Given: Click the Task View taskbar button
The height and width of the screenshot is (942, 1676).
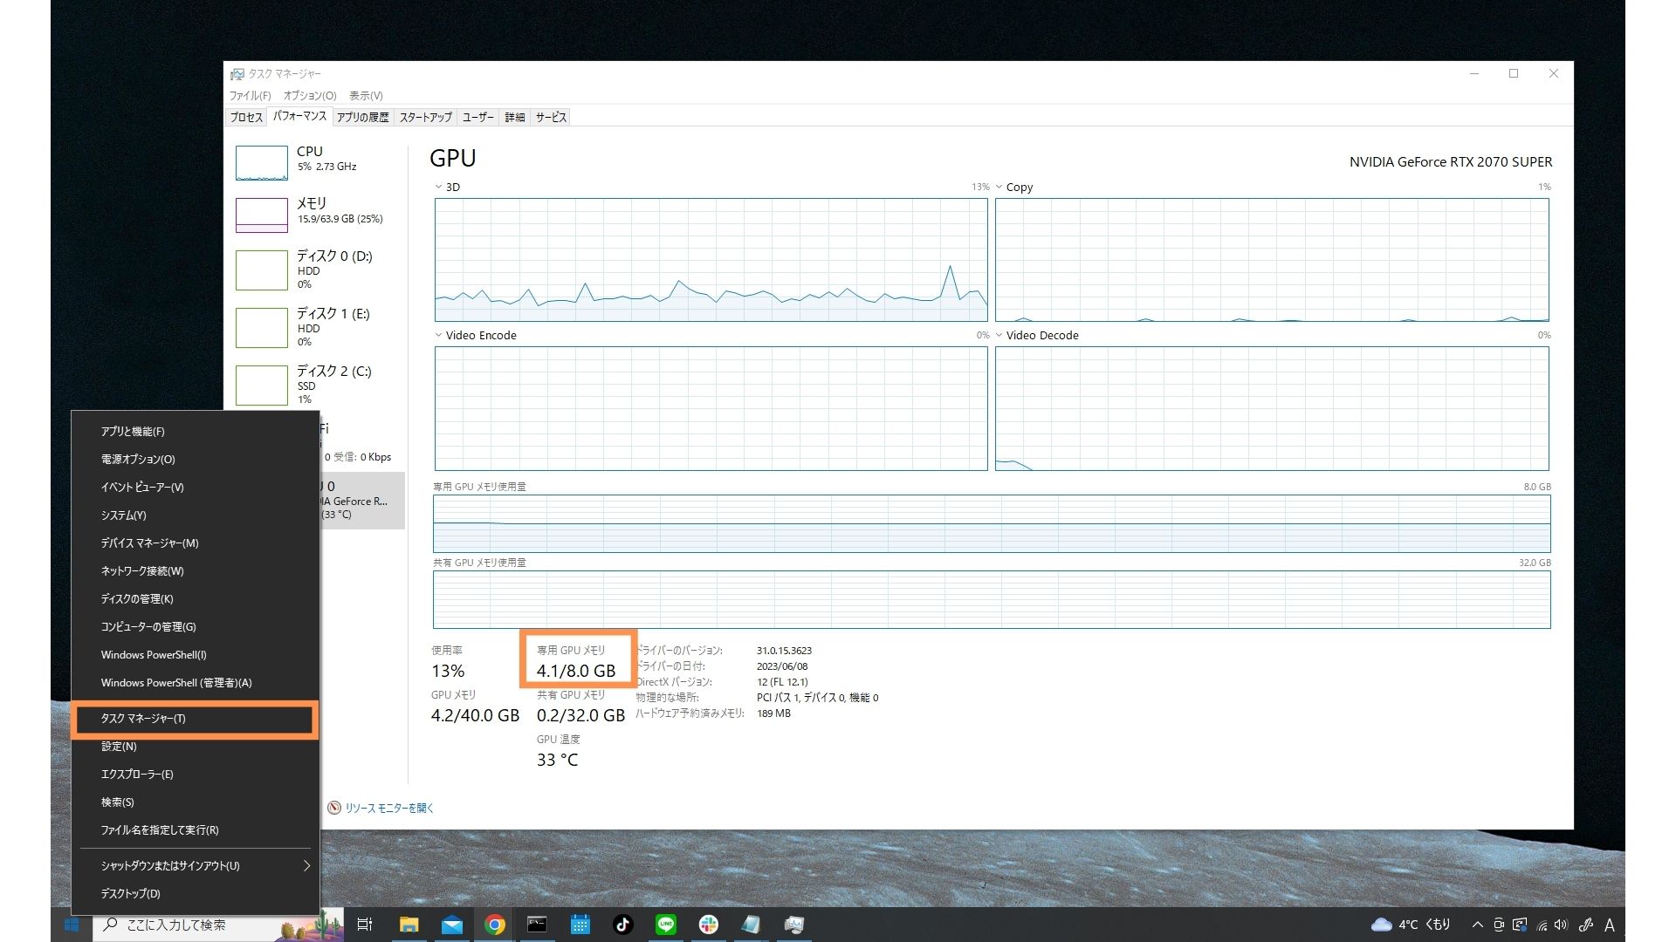Looking at the screenshot, I should (x=365, y=925).
